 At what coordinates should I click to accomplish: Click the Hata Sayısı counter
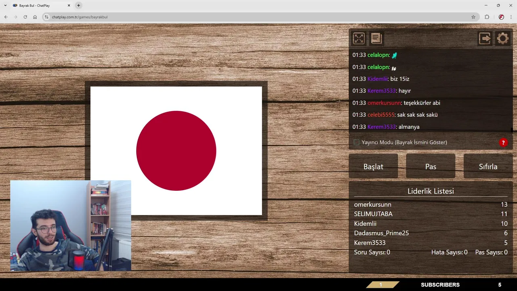click(449, 252)
